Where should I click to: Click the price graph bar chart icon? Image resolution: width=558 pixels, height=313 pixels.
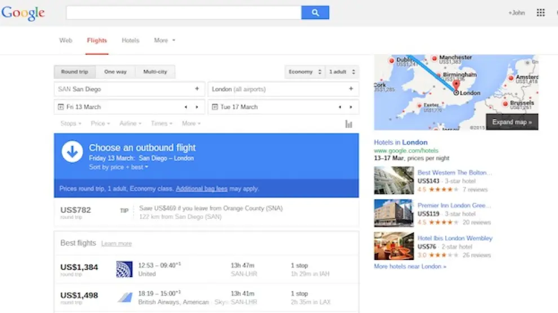pyautogui.click(x=348, y=124)
